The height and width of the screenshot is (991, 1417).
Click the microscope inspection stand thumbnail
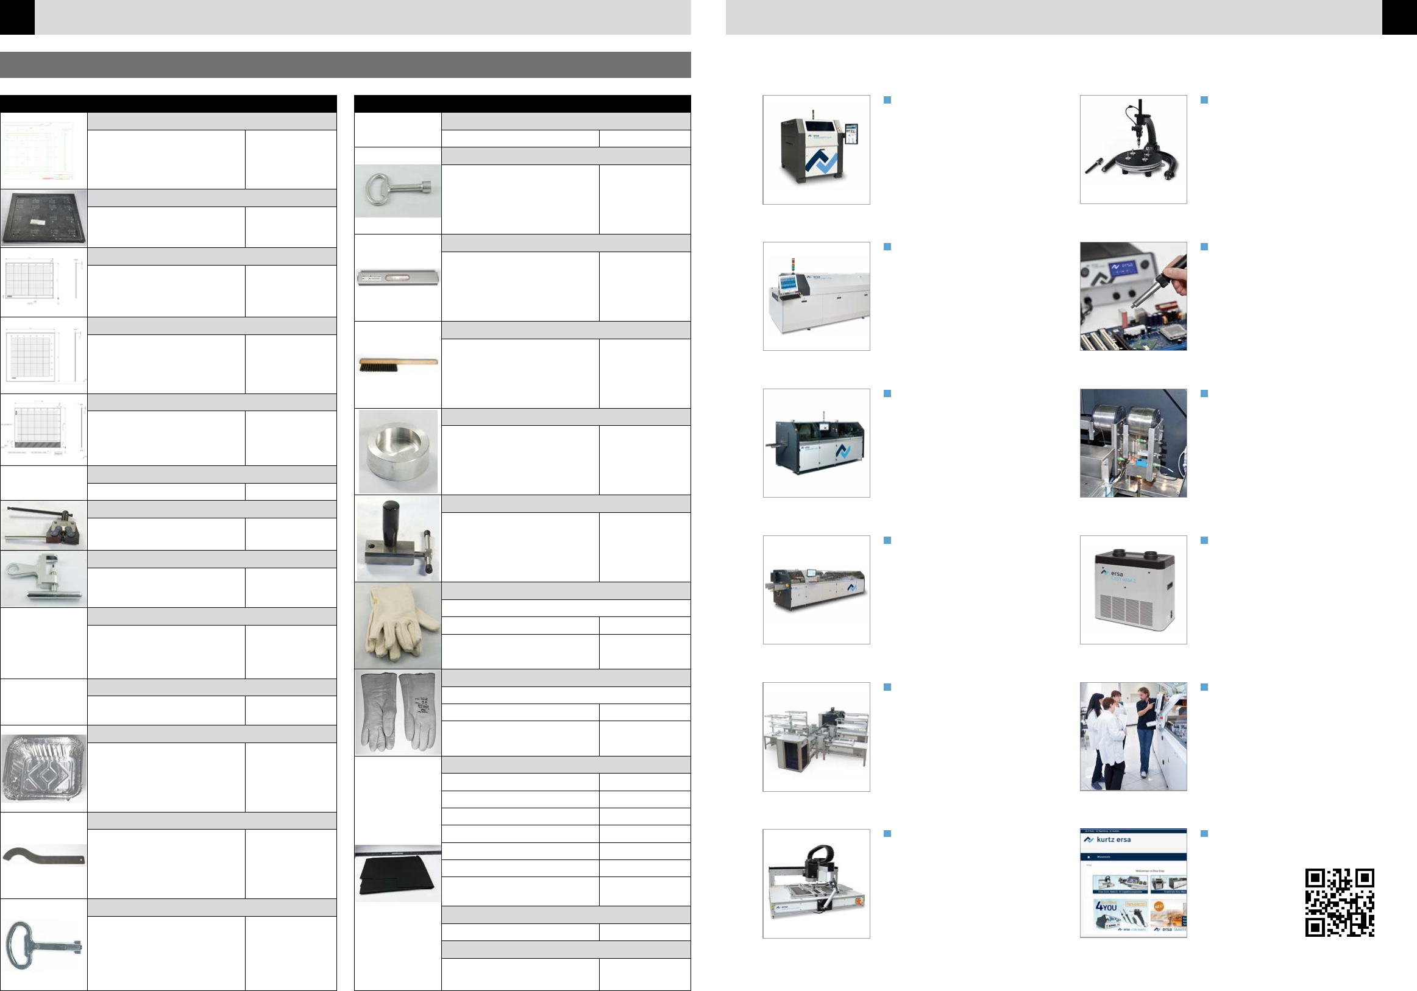click(x=1132, y=149)
